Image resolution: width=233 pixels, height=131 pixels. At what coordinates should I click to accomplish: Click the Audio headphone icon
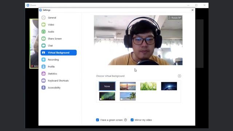43,32
